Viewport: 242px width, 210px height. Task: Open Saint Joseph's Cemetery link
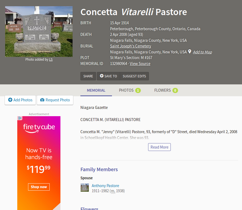point(131,46)
